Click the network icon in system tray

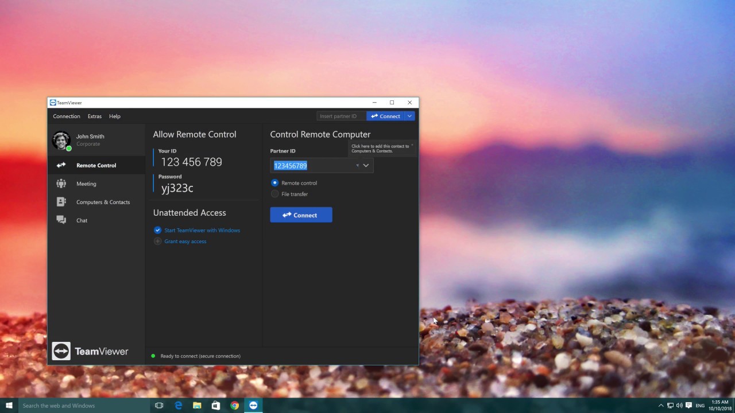[670, 406]
